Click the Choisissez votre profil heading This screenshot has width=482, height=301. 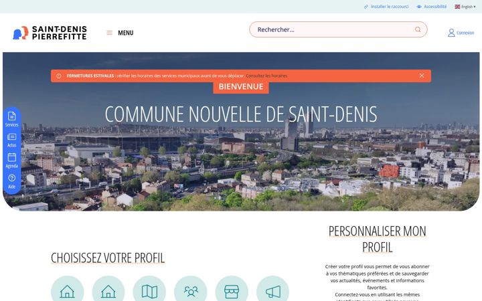[x=108, y=258]
